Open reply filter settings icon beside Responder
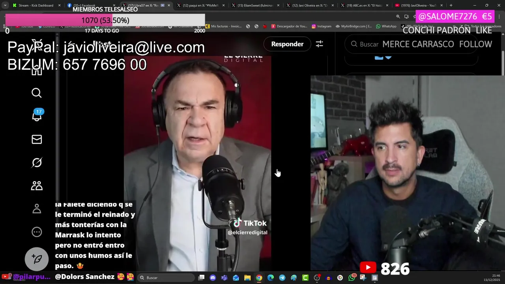Screen dimensions: 505x284 click(x=319, y=44)
